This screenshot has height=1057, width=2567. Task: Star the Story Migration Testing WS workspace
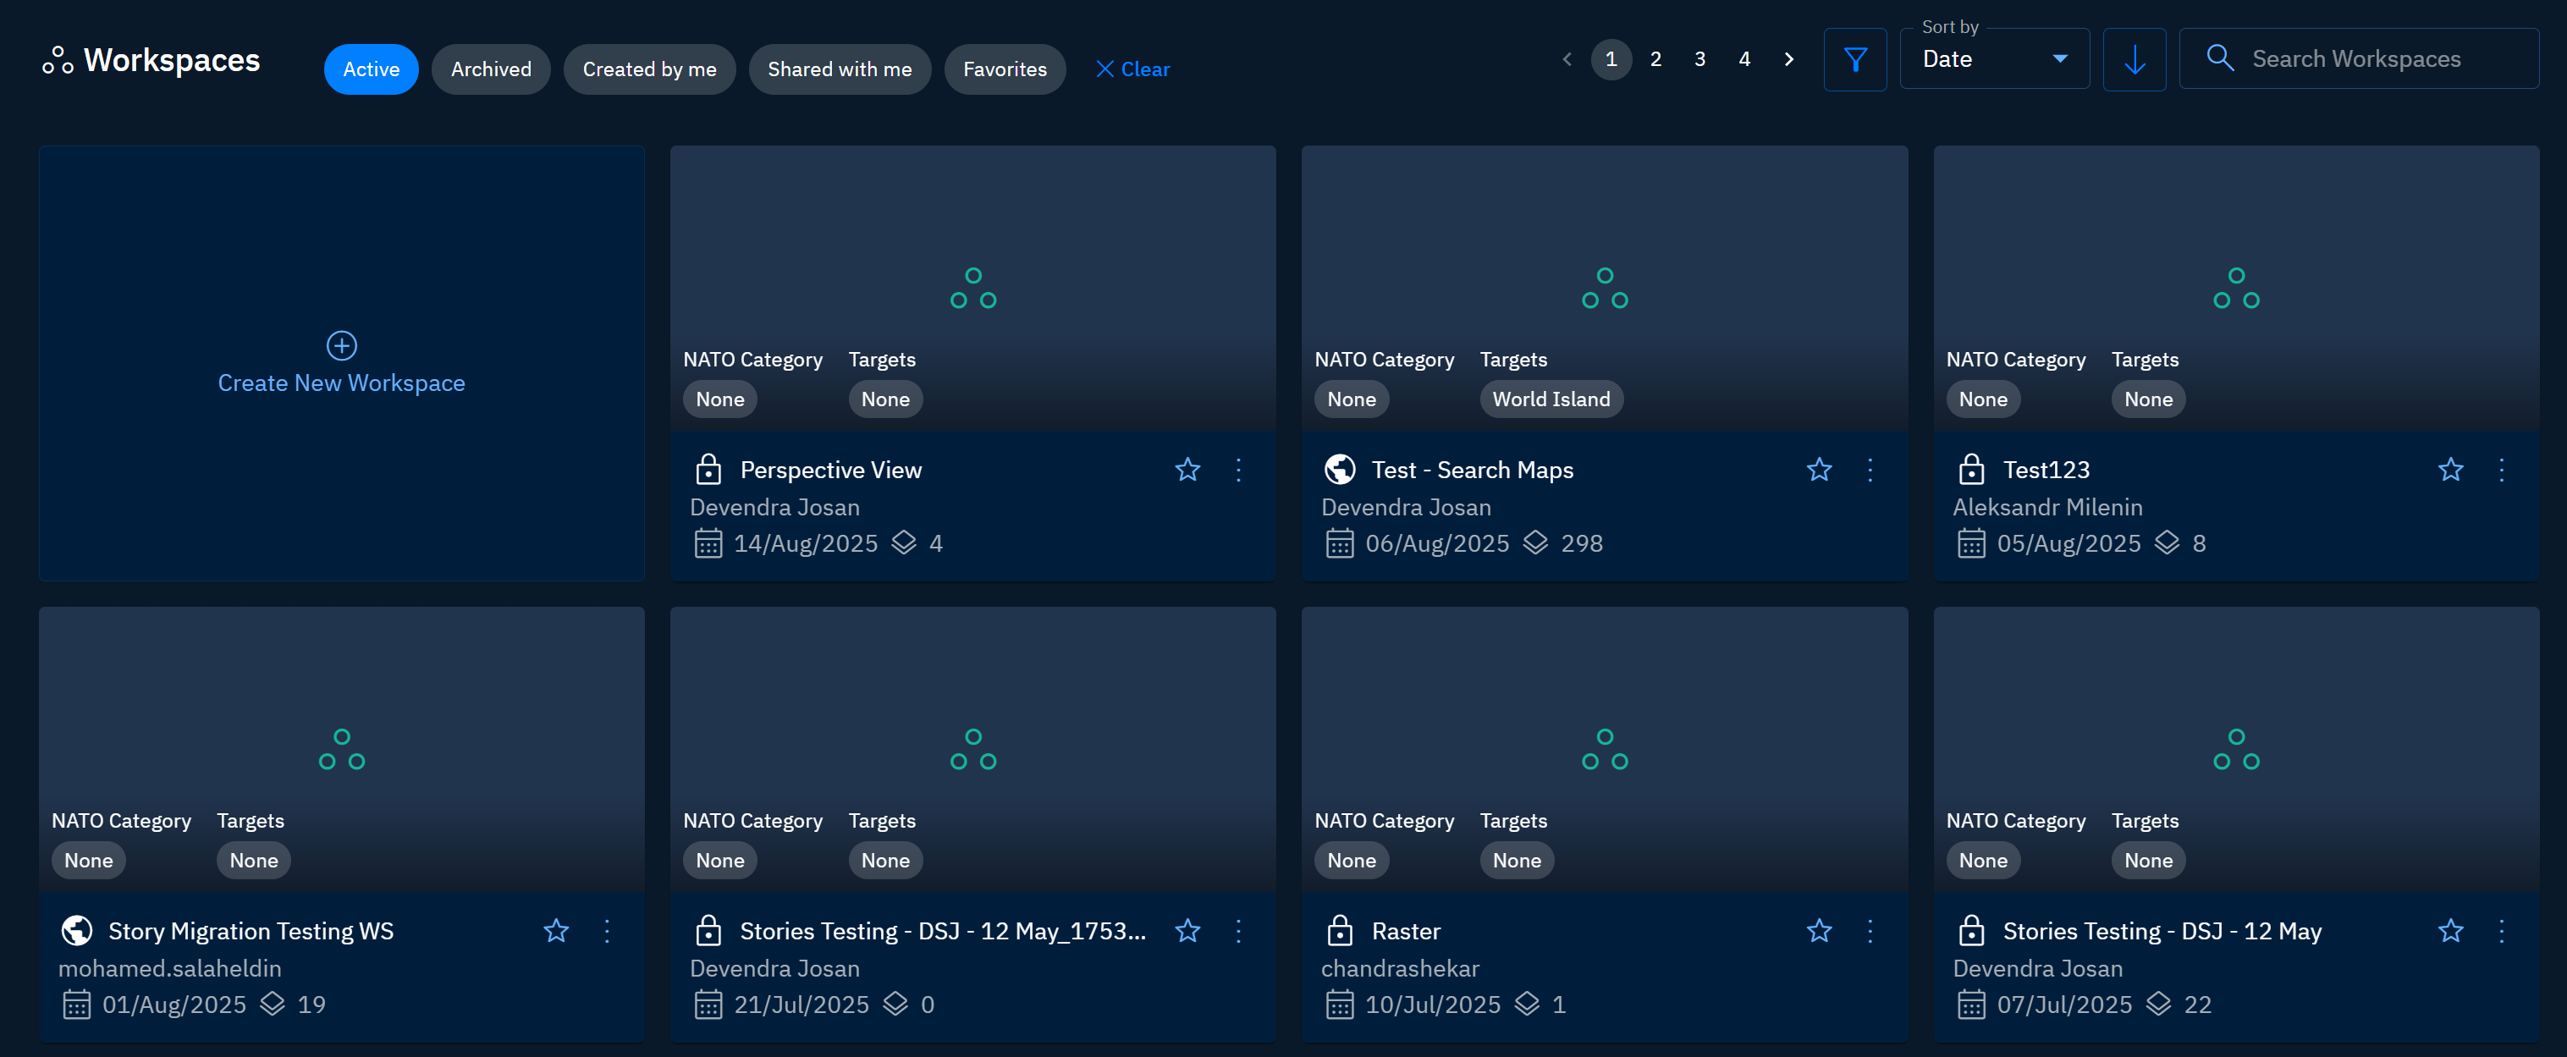pos(556,930)
